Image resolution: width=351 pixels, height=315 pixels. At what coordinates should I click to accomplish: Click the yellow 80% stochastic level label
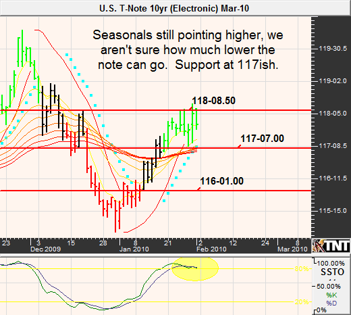click(x=302, y=268)
